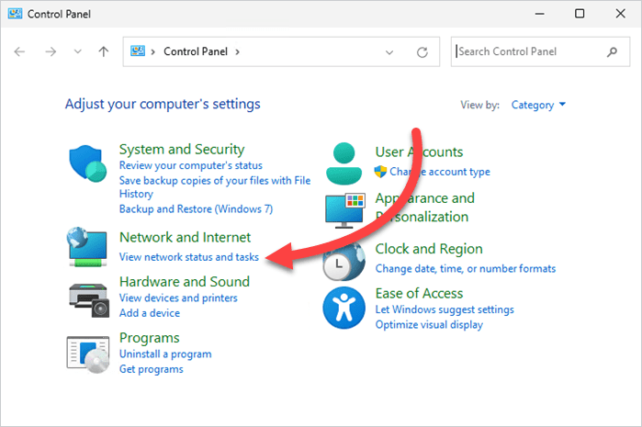Open Network and Internet heading
The width and height of the screenshot is (642, 427).
point(185,237)
